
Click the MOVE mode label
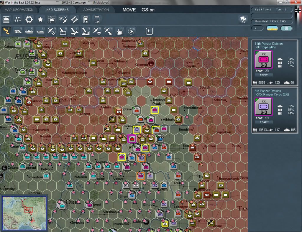point(129,10)
